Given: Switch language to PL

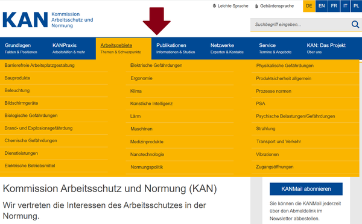Looking at the screenshot, I should [x=356, y=6].
